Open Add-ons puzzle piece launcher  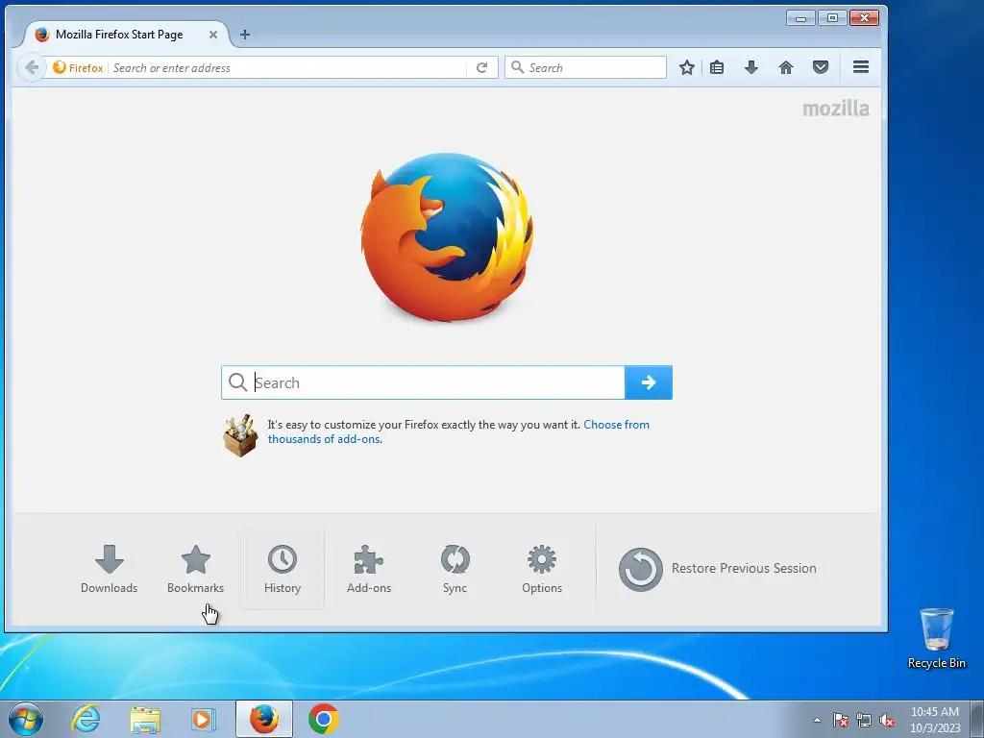tap(369, 569)
